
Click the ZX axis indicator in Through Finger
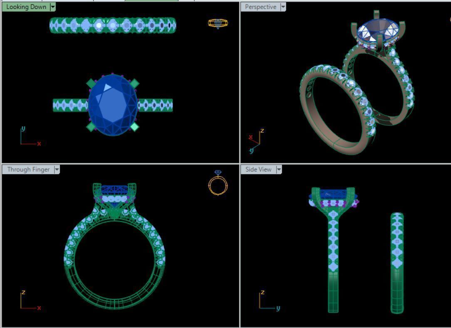30,300
